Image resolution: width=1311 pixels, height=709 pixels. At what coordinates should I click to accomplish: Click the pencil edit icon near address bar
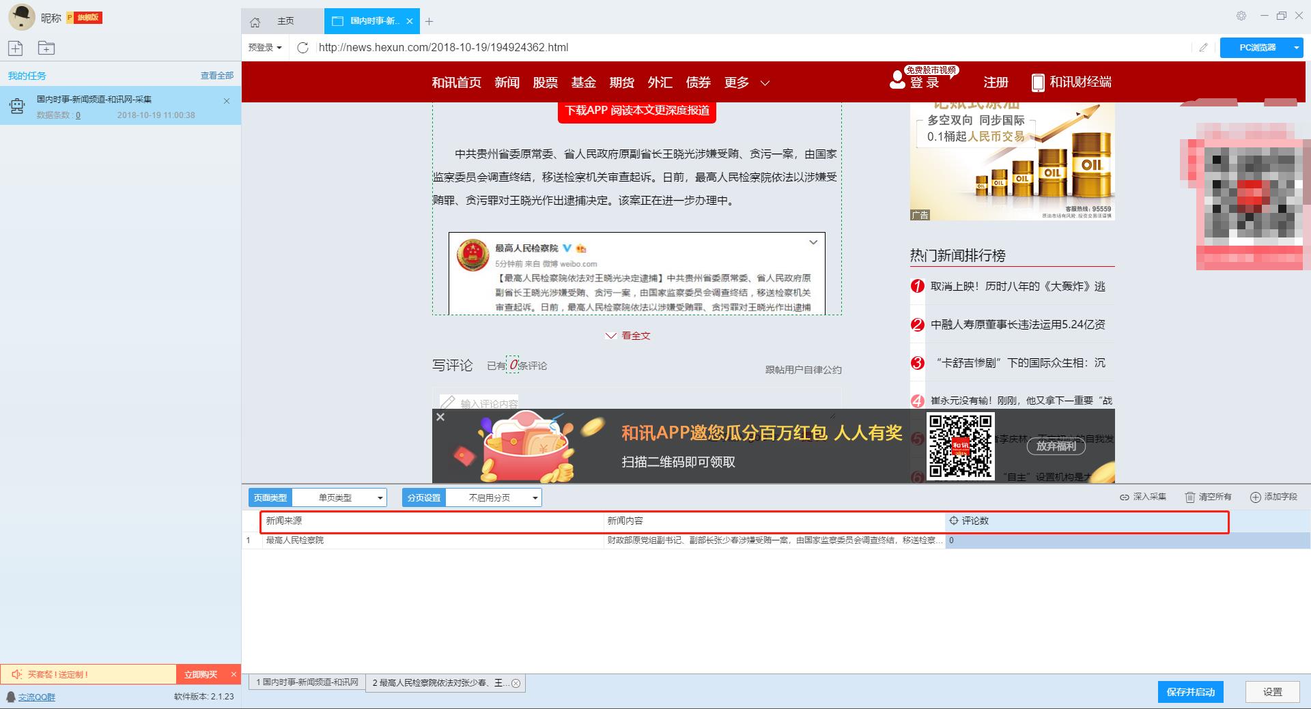click(x=1203, y=47)
